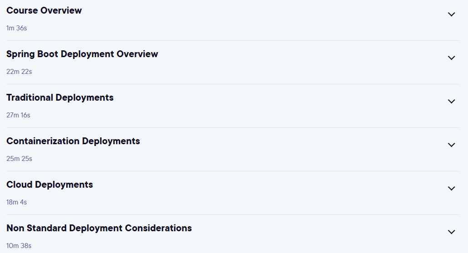Click the 1m 36s duration label

click(17, 28)
